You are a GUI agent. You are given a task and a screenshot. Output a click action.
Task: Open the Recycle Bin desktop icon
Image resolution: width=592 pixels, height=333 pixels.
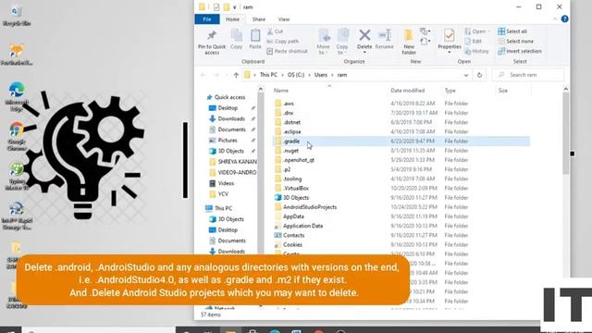tap(16, 16)
